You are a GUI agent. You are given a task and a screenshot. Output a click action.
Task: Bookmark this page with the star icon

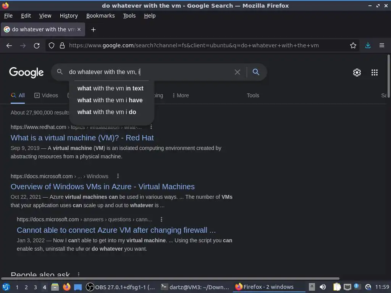point(353,46)
